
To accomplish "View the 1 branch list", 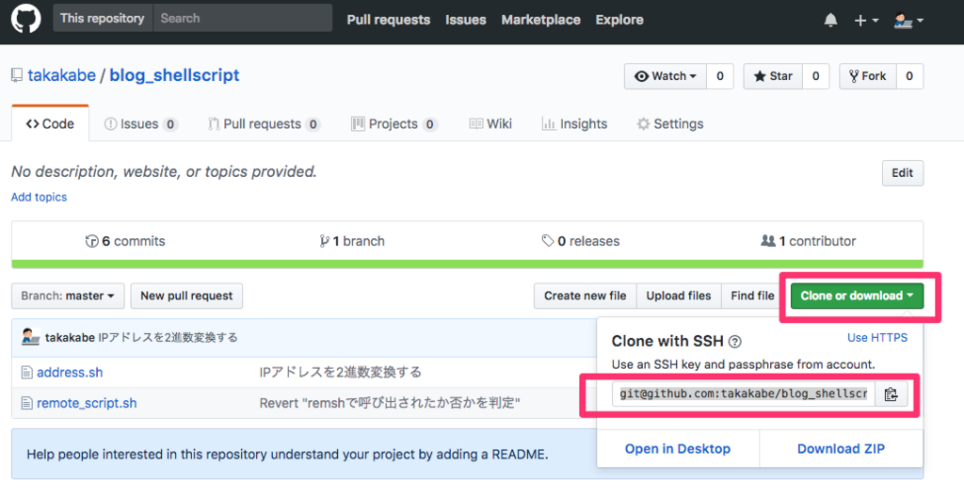I will click(352, 241).
